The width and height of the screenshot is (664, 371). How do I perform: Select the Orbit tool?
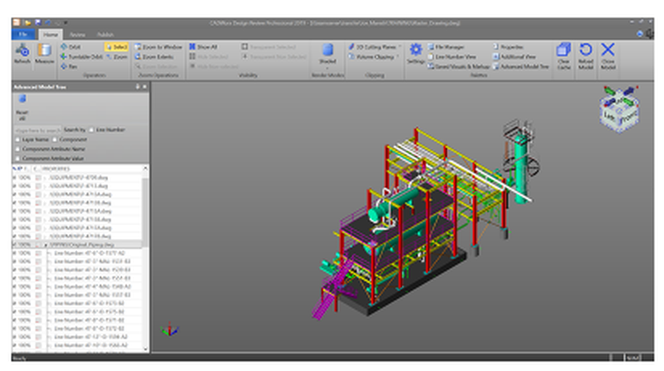coord(70,47)
